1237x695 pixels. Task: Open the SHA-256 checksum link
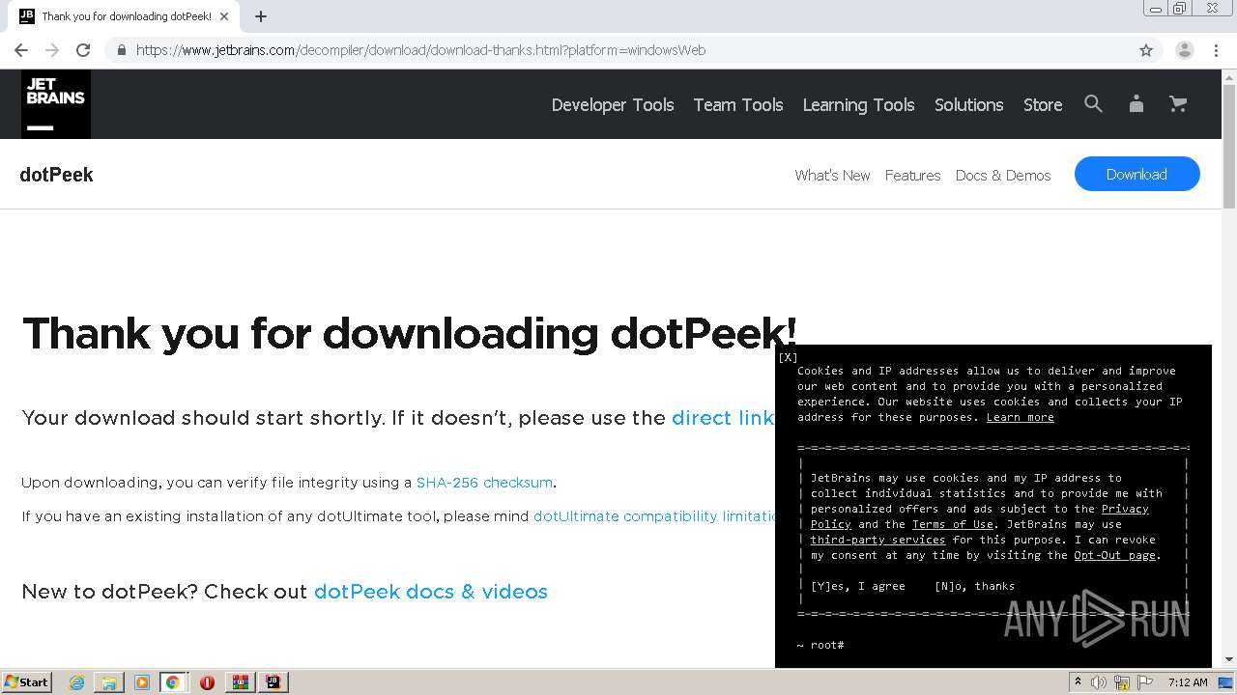tap(484, 483)
